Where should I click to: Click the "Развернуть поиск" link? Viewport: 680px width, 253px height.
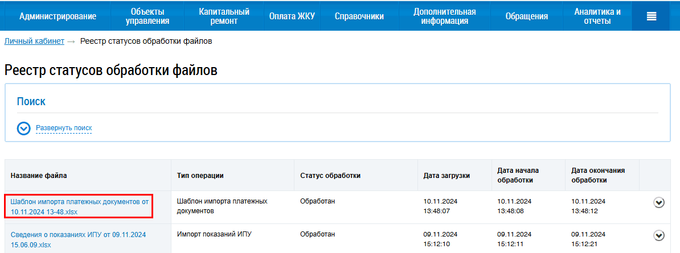(64, 128)
